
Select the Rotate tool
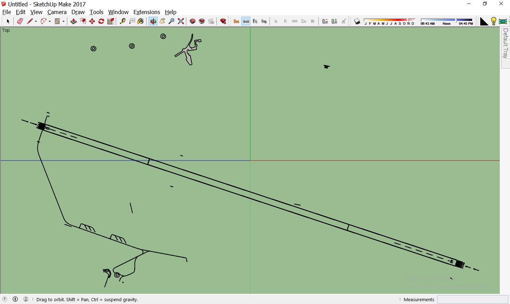click(x=101, y=22)
